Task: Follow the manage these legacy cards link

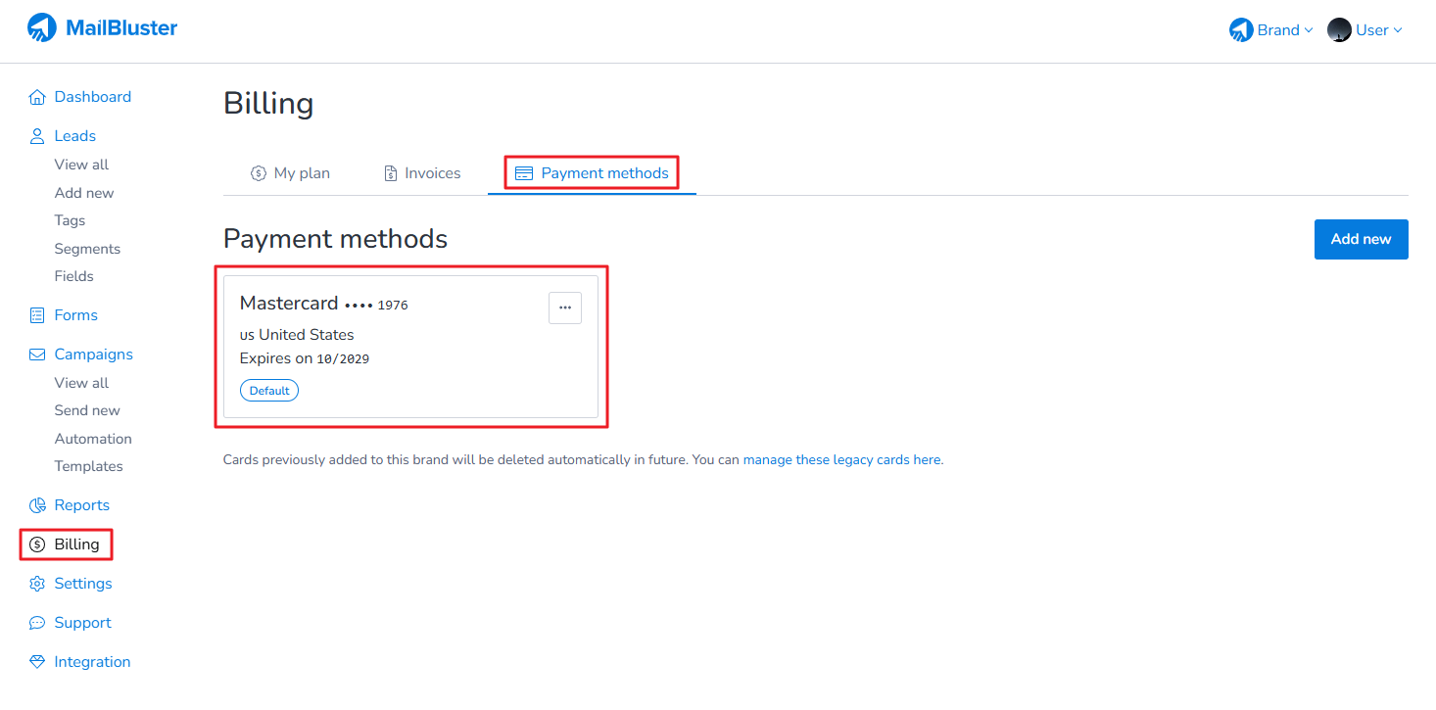Action: (841, 459)
